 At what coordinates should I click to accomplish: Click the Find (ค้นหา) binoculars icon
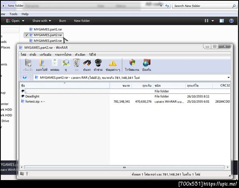point(87,63)
